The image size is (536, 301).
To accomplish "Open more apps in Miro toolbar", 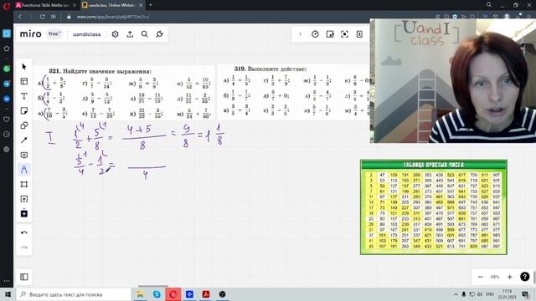I will pyautogui.click(x=24, y=213).
